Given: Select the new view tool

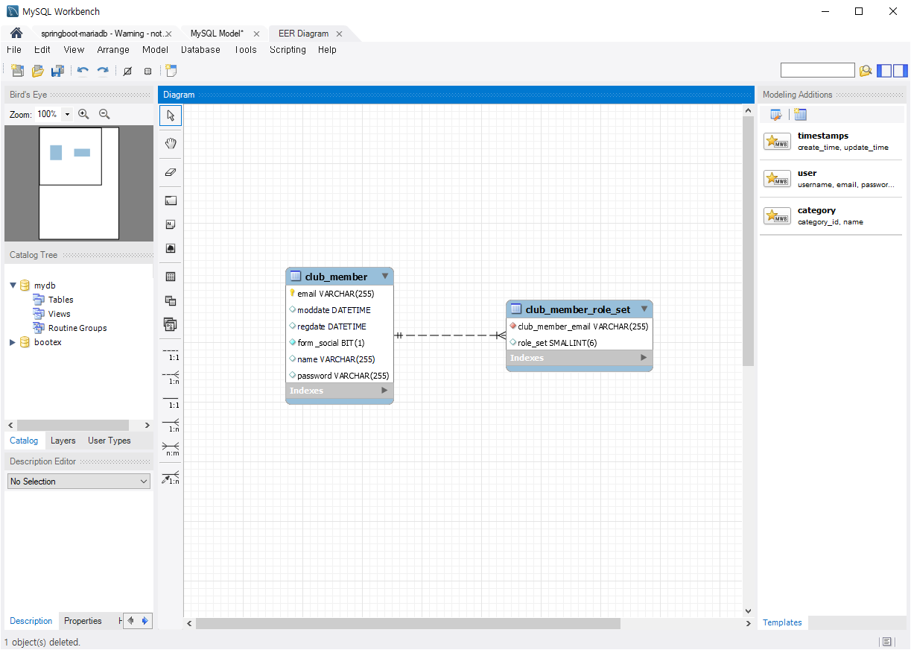Looking at the screenshot, I should tap(171, 300).
